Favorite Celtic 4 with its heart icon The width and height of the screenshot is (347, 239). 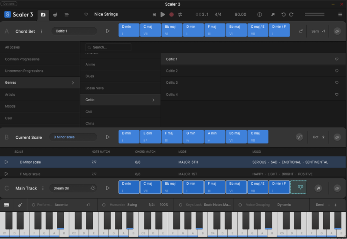(x=337, y=95)
